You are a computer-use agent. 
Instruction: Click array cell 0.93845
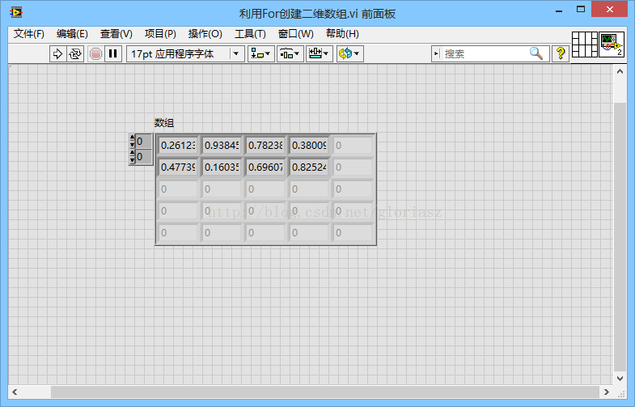coord(222,146)
